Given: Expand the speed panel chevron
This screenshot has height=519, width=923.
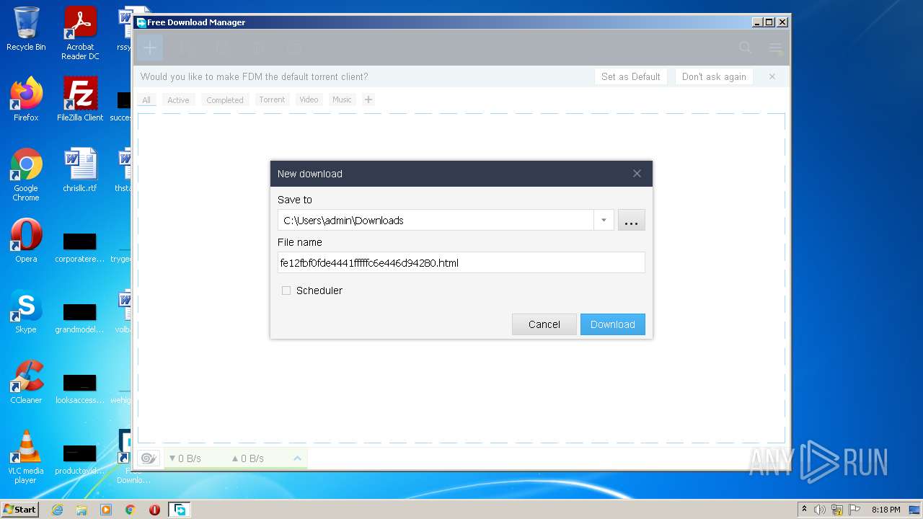Looking at the screenshot, I should click(297, 458).
